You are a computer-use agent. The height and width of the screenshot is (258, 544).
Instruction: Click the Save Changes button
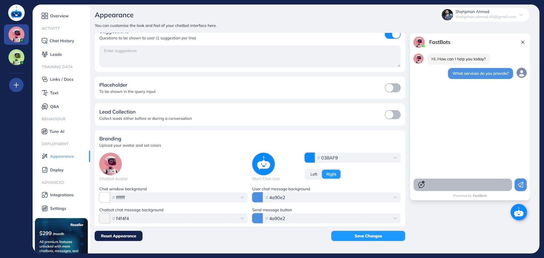(368, 236)
